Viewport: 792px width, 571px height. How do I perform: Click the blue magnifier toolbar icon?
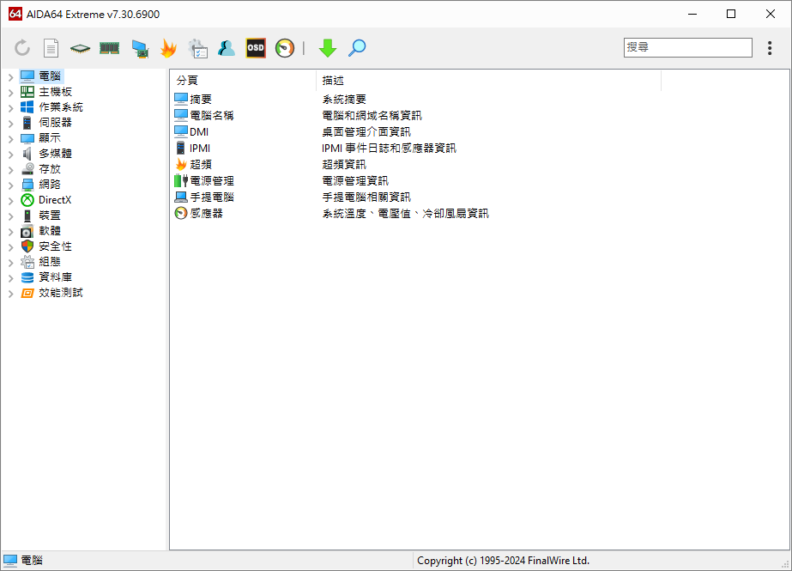pos(357,48)
